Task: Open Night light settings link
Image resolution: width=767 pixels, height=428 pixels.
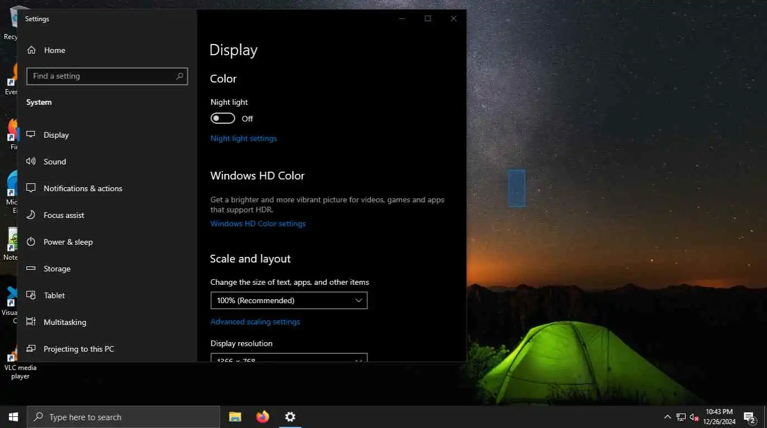Action: tap(244, 138)
